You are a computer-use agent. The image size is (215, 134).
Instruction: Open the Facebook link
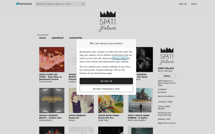click(x=162, y=92)
